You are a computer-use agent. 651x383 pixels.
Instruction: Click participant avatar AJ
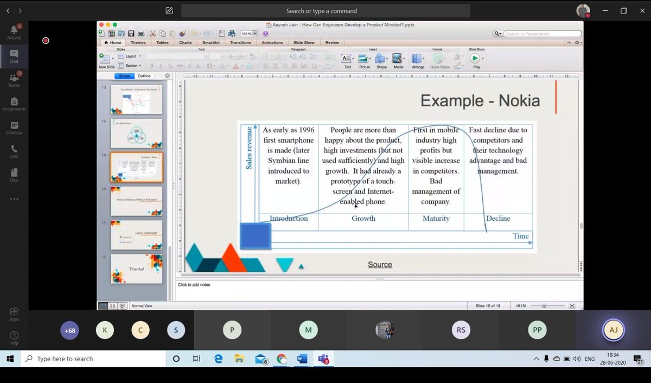coord(614,330)
